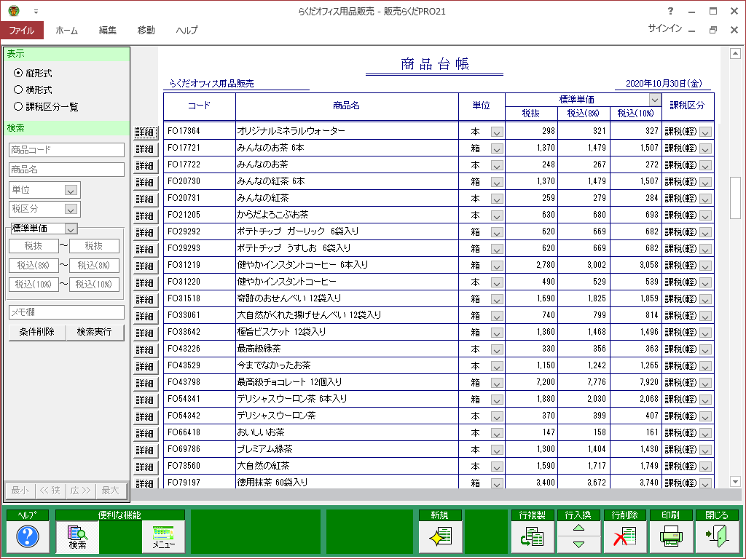Click the 2020年10月30日(金) date field

coord(664,84)
